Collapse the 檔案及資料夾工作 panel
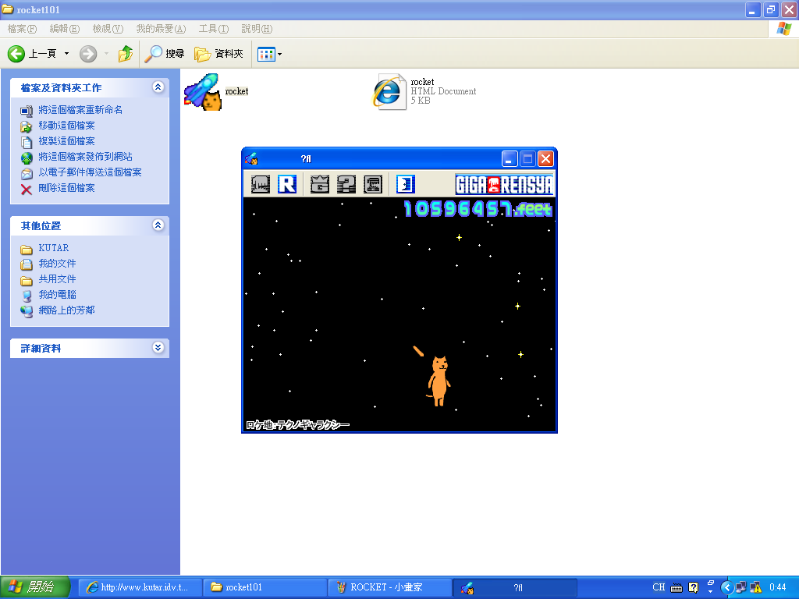The height and width of the screenshot is (599, 799). tap(158, 87)
